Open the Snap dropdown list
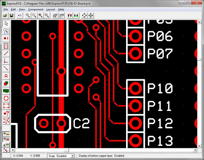 pos(73,156)
